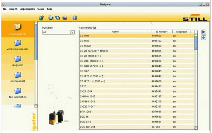212x133 pixels.
Task: Open the fast information folder
Action: (x=17, y=93)
